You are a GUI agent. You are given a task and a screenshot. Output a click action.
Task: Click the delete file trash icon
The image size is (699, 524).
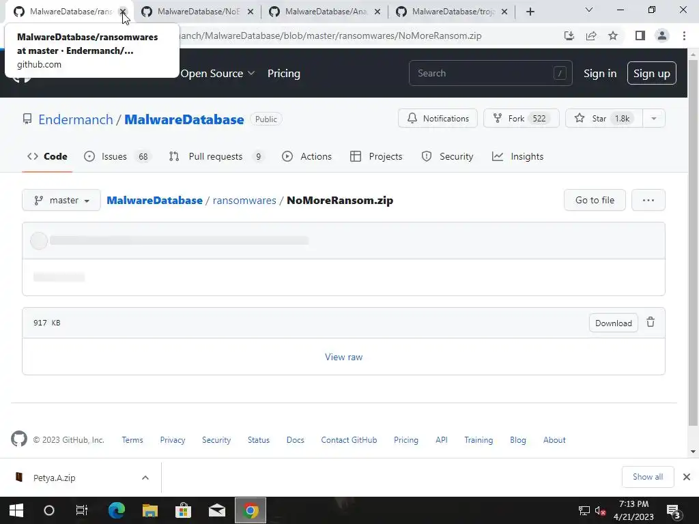coord(651,322)
